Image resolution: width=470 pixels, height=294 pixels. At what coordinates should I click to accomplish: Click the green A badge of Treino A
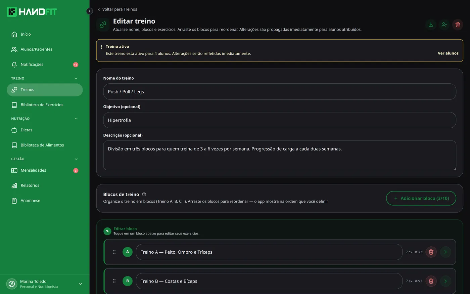pyautogui.click(x=128, y=252)
